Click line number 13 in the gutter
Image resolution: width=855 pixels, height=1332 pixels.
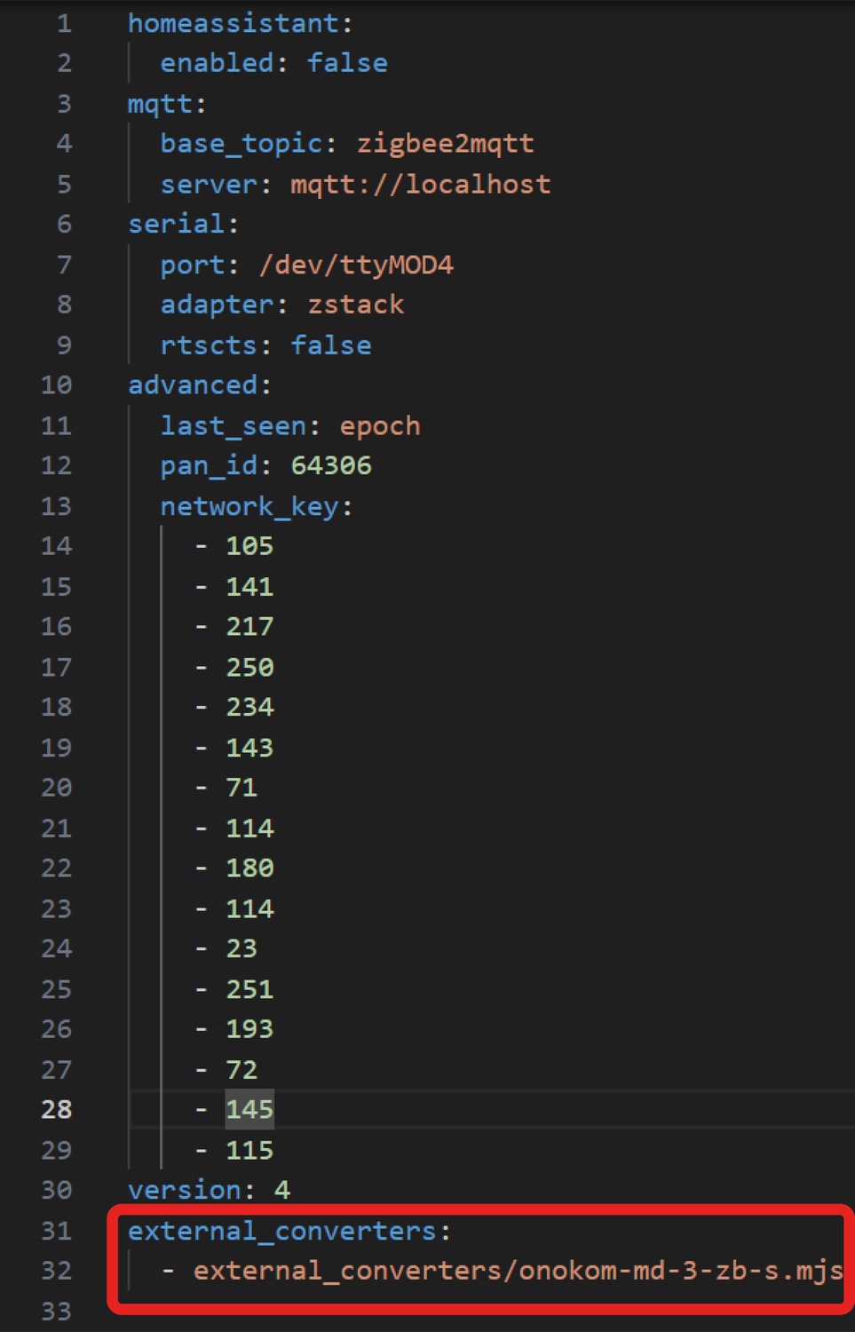click(x=56, y=506)
